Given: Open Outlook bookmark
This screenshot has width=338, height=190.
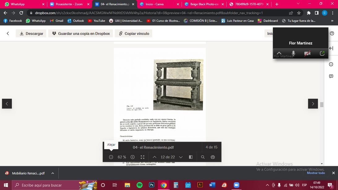Looking at the screenshot, I should [76, 21].
